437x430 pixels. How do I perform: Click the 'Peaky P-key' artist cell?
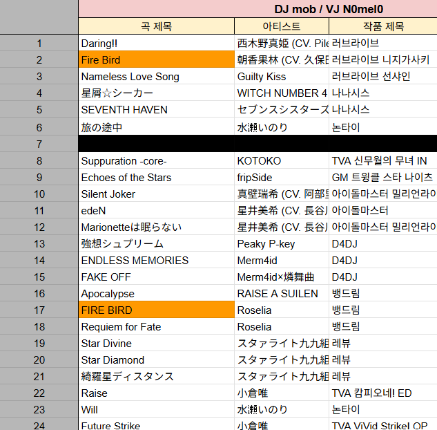[x=282, y=243]
